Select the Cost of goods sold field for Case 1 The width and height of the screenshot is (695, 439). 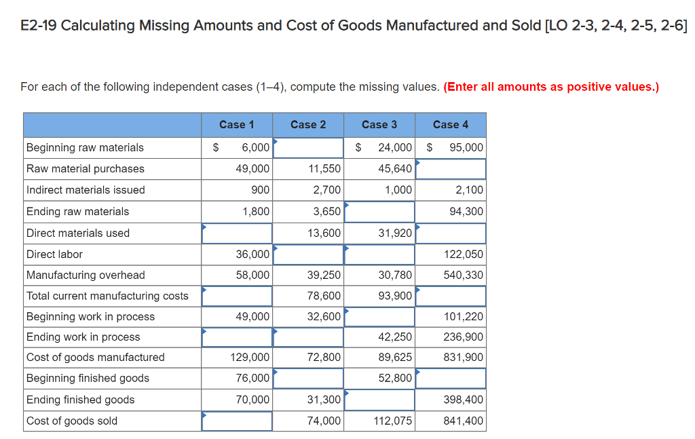236,421
